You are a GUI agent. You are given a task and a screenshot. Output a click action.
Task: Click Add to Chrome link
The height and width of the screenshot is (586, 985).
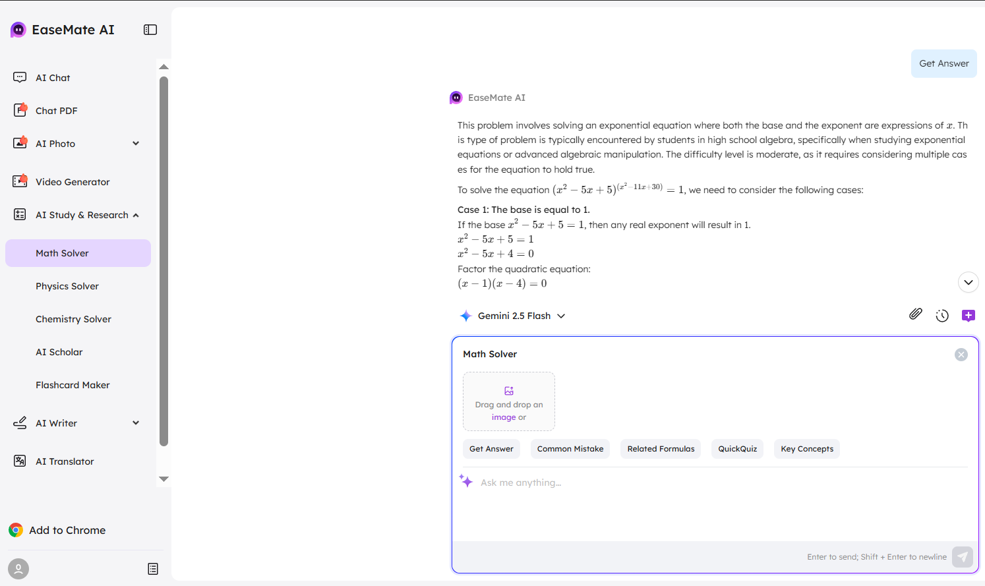pyautogui.click(x=67, y=530)
